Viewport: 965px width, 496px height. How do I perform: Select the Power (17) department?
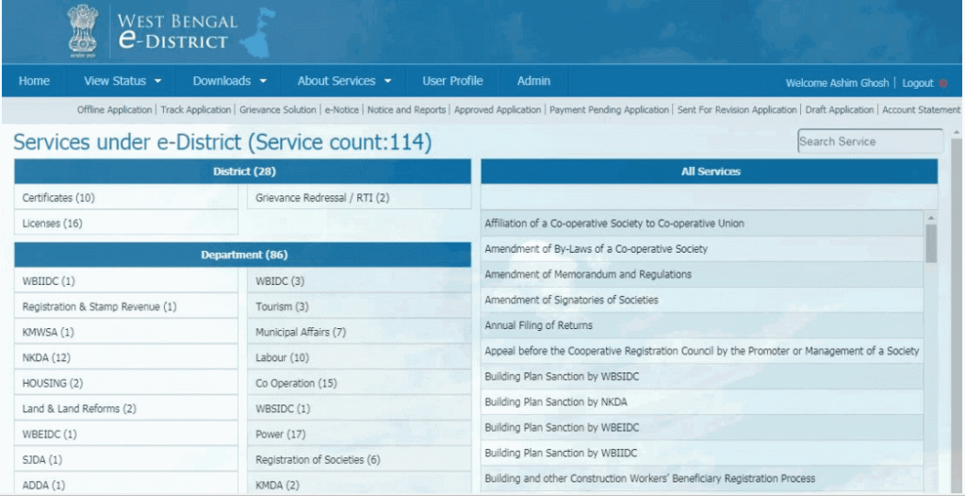coord(359,434)
